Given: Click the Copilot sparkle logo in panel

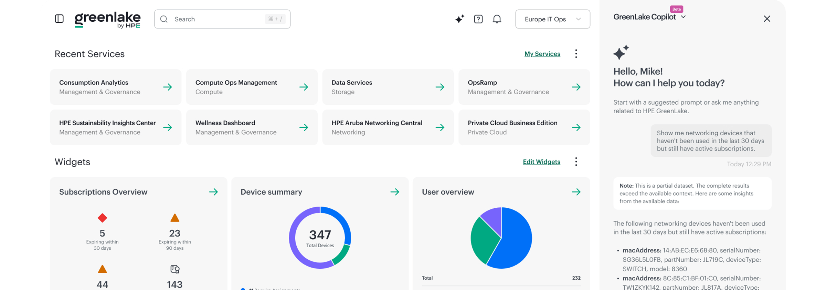Looking at the screenshot, I should [x=621, y=52].
